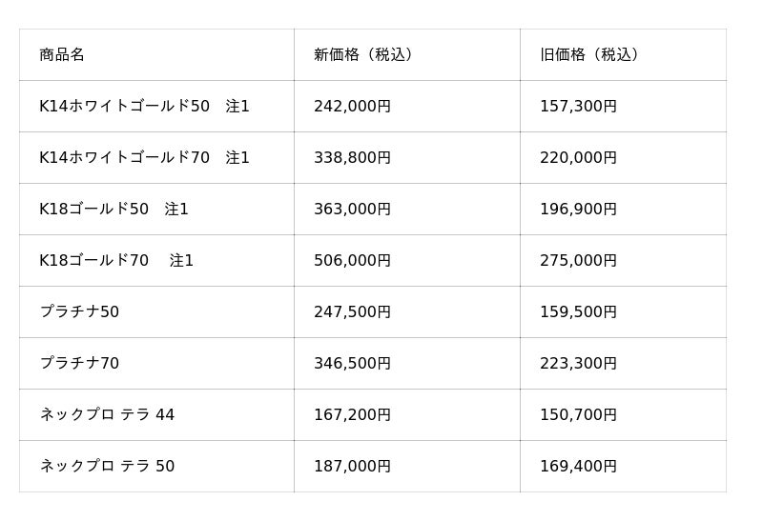Click the 新価格（税込） column header
763x521 pixels.
366,55
